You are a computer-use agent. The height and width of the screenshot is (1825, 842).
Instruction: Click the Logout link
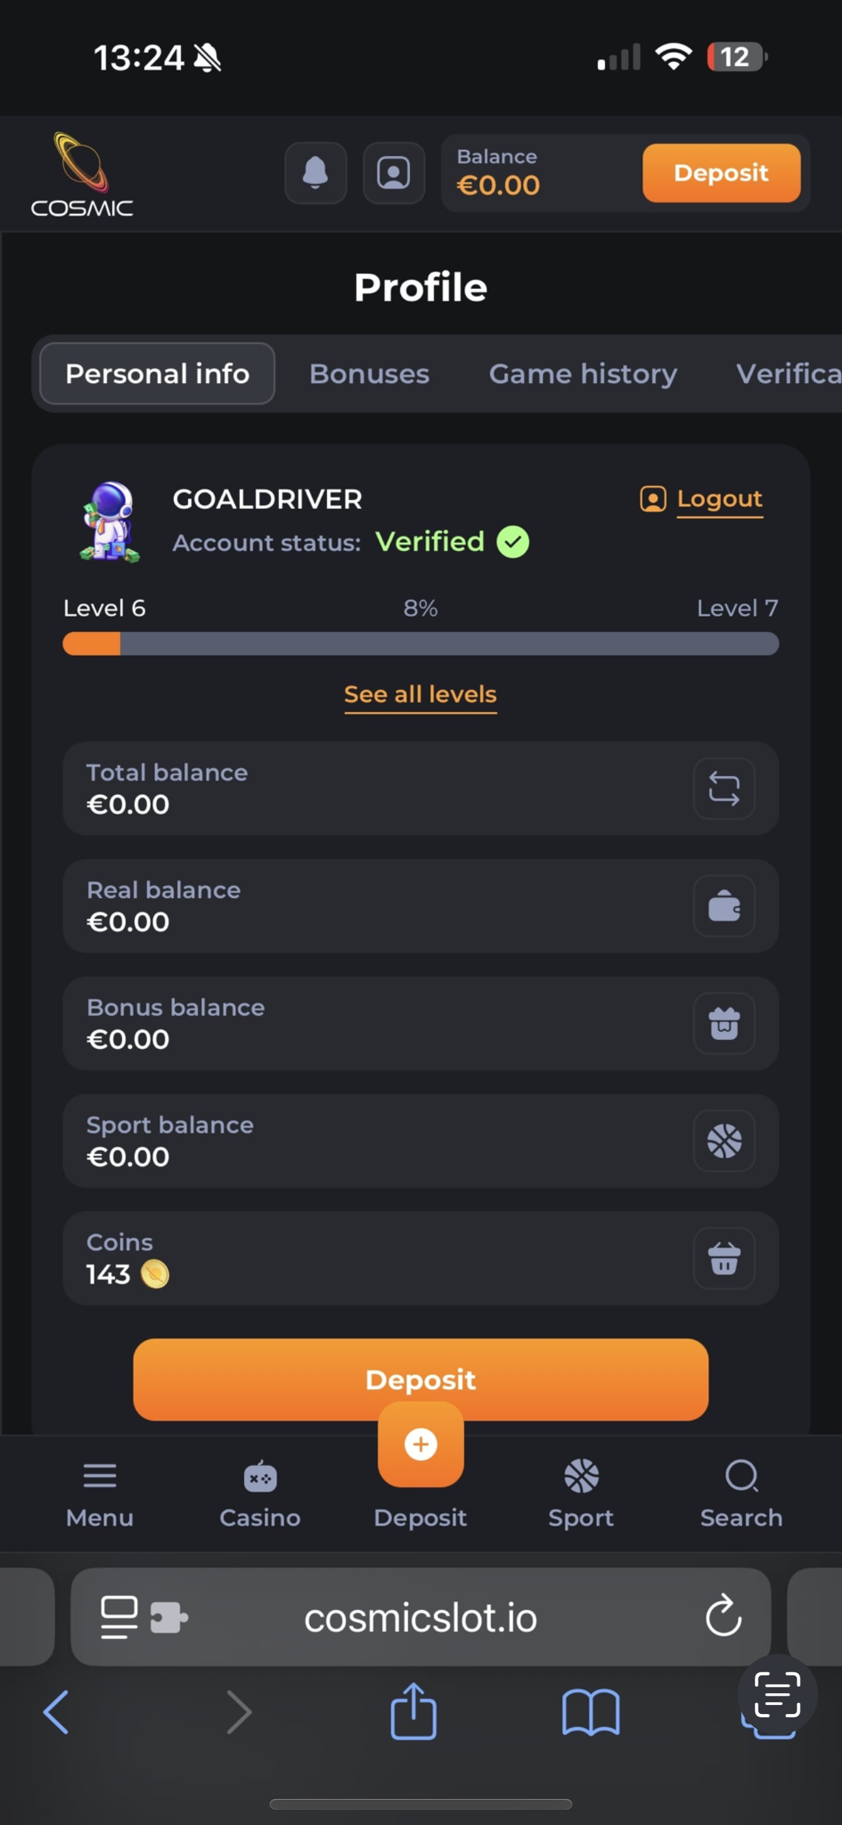(719, 499)
